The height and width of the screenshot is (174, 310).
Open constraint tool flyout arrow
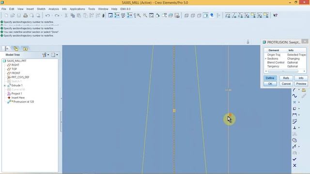click(299, 128)
